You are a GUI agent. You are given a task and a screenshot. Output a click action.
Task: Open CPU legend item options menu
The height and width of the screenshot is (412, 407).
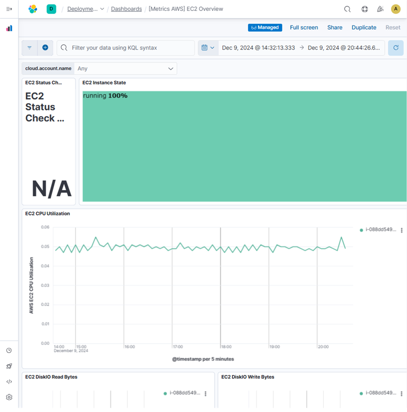(x=402, y=231)
